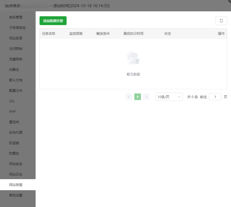Switch to the PHP tab

(12, 112)
